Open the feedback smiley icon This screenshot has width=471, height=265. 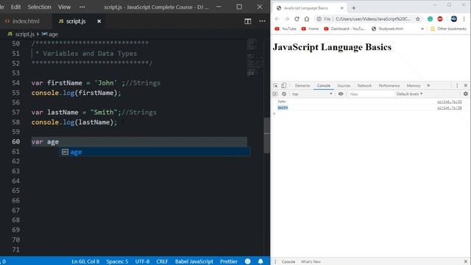point(247,261)
